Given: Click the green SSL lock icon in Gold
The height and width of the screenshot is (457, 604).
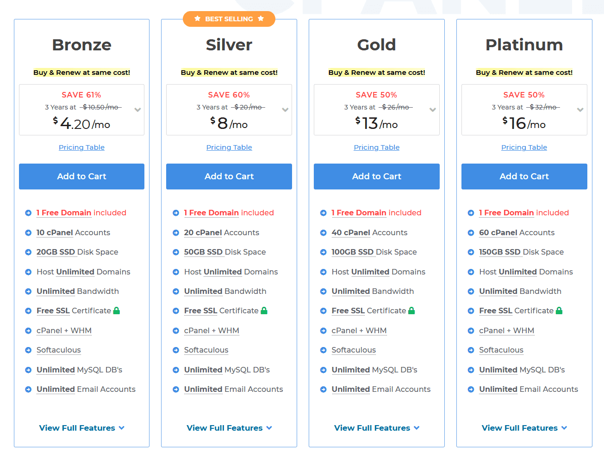Looking at the screenshot, I should pos(411,311).
